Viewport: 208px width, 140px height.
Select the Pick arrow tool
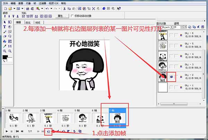[5, 22]
